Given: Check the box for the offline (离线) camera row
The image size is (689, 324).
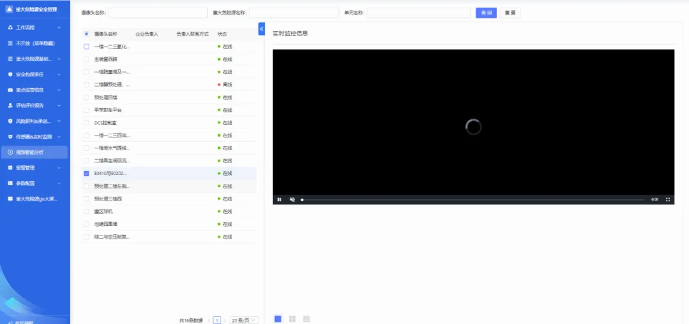Looking at the screenshot, I should [x=86, y=85].
